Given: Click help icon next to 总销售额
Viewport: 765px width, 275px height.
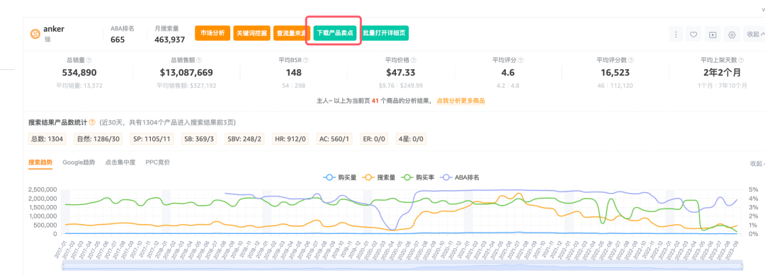Looking at the screenshot, I should [x=198, y=60].
